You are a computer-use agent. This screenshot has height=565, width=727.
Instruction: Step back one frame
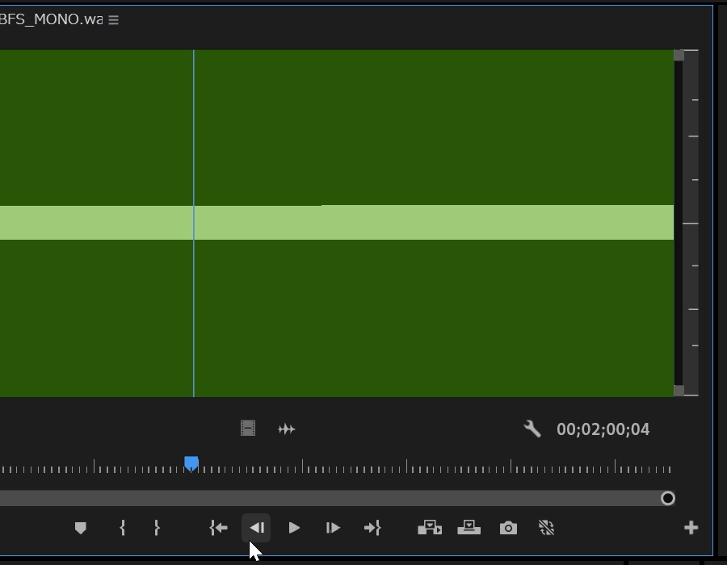(x=256, y=528)
